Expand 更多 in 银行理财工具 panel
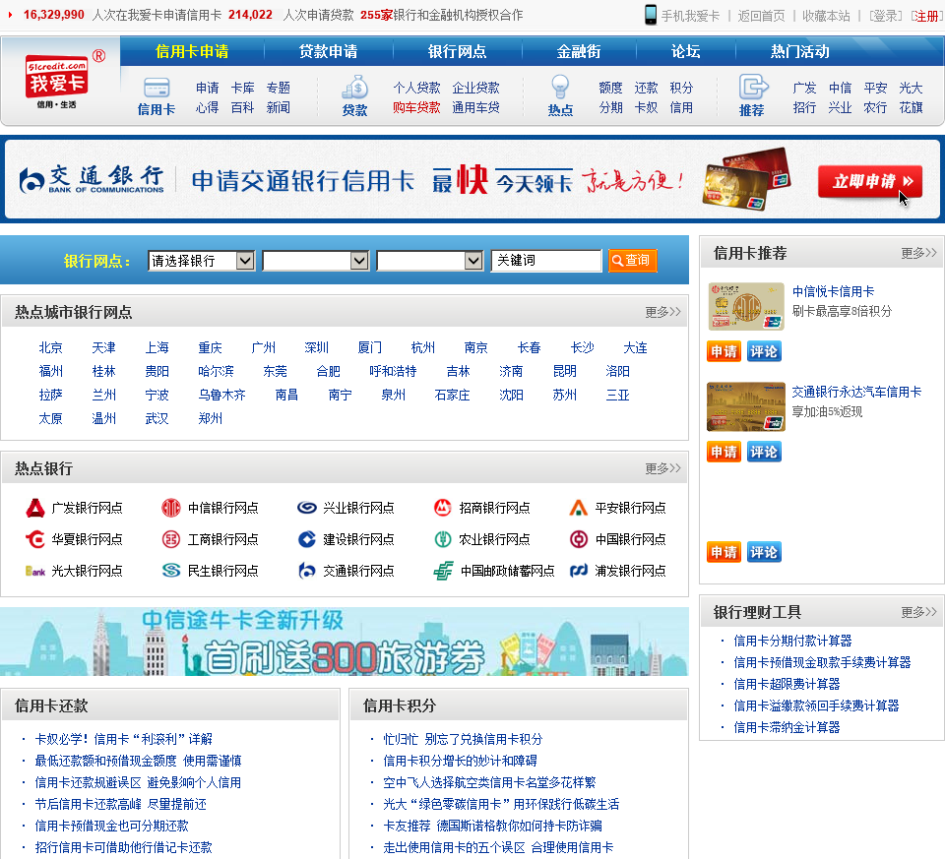Viewport: 945px width, 859px height. pyautogui.click(x=918, y=612)
